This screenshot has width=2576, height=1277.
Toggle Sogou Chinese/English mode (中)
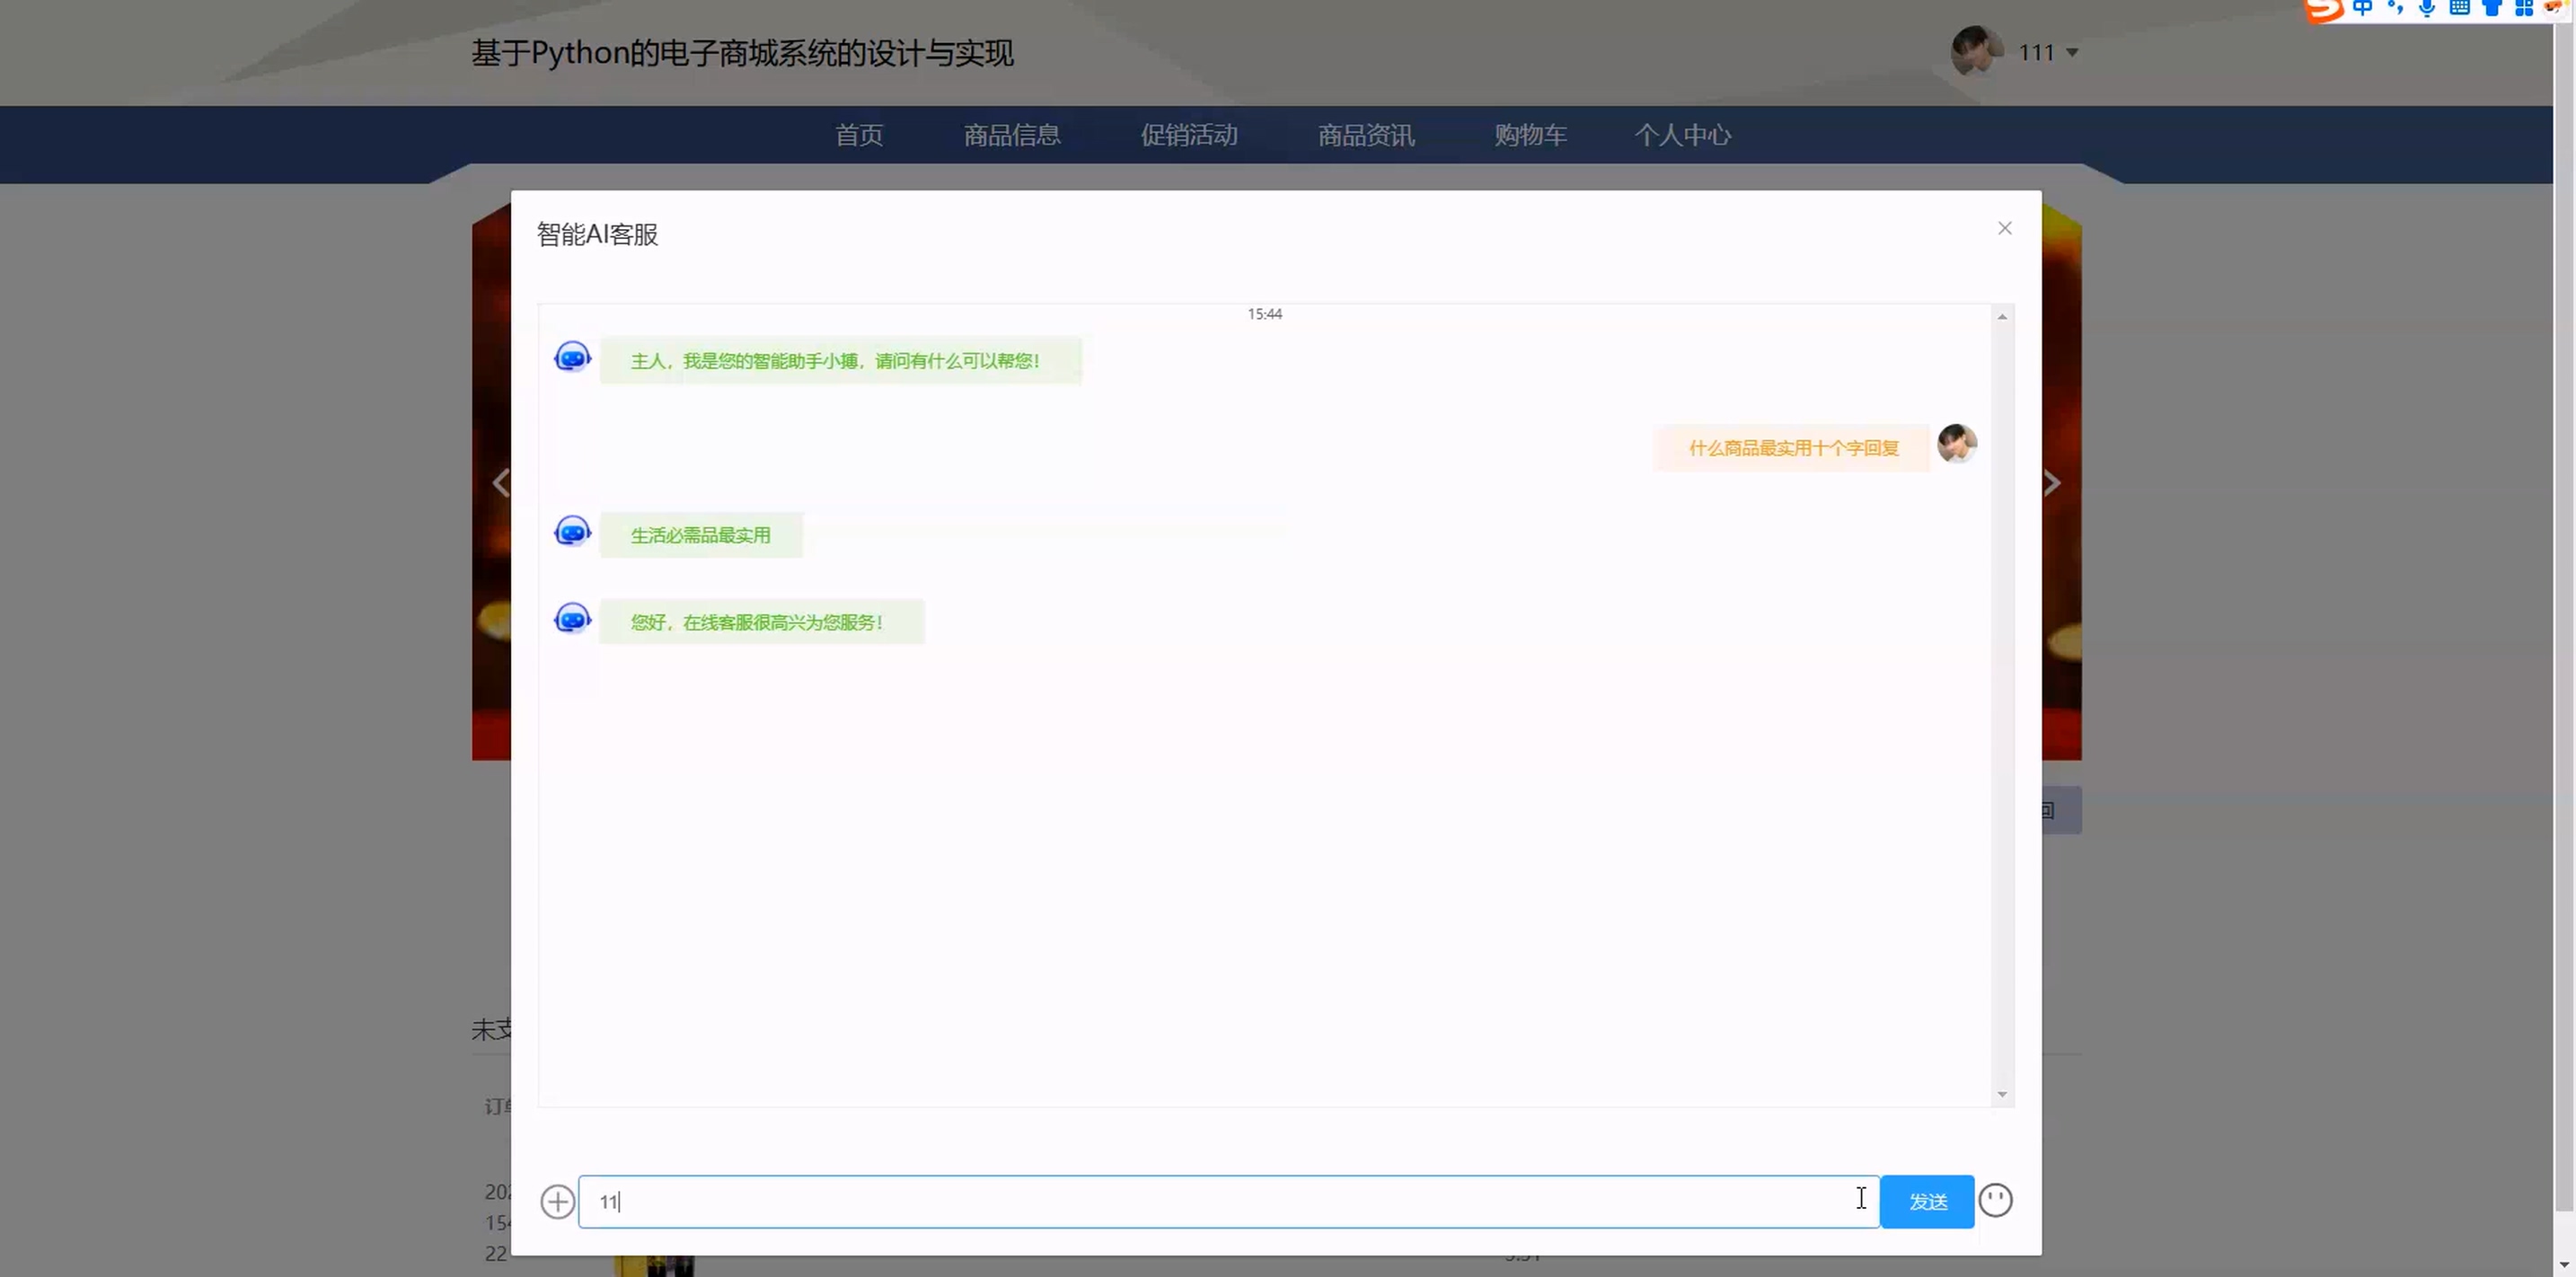2362,9
